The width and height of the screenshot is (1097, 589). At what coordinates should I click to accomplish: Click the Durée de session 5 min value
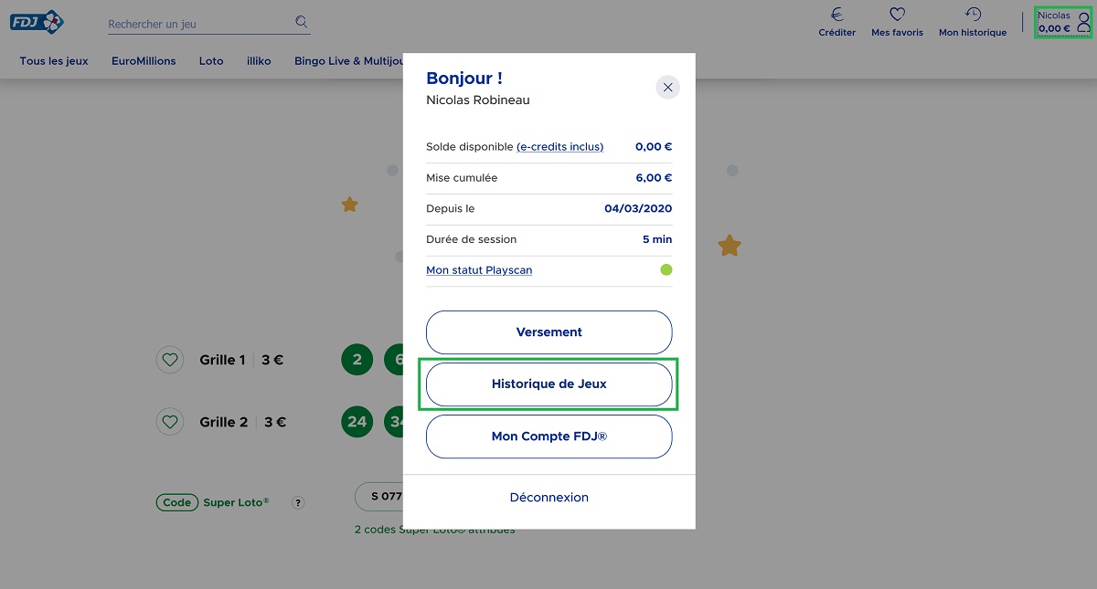click(657, 239)
